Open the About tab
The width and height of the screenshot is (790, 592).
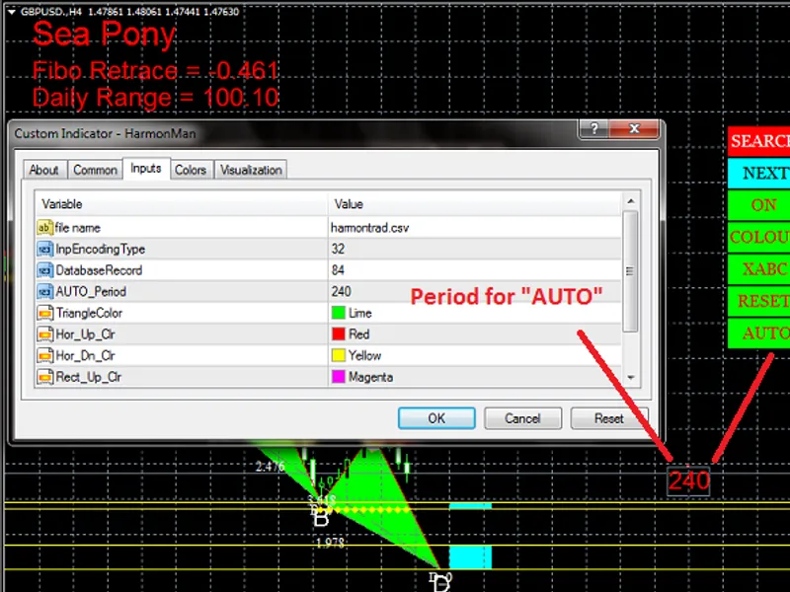tap(43, 170)
